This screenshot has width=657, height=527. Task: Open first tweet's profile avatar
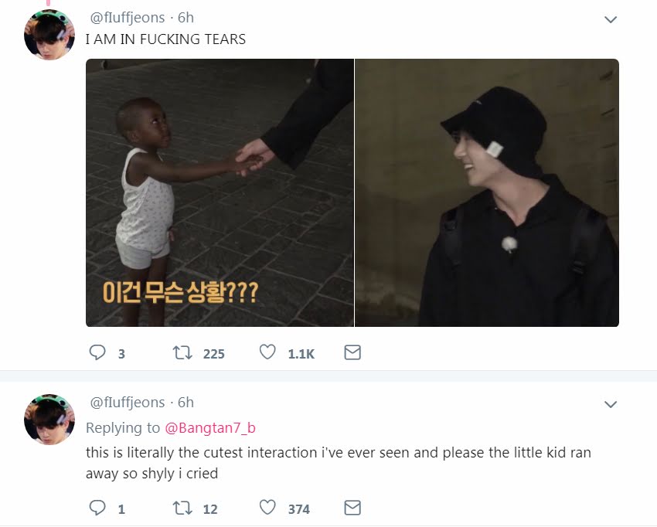click(49, 35)
